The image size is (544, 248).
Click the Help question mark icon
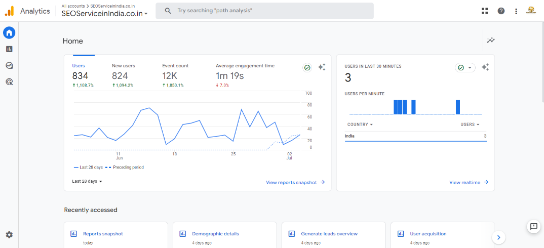click(x=501, y=11)
